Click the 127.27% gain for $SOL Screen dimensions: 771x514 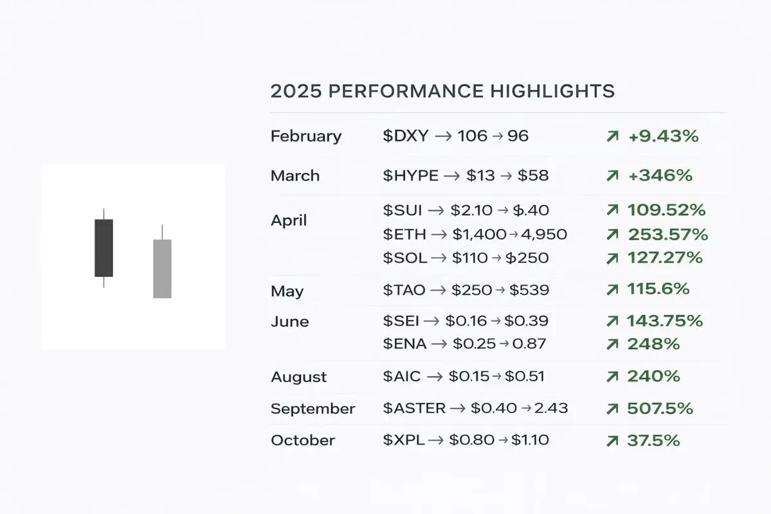pos(665,258)
